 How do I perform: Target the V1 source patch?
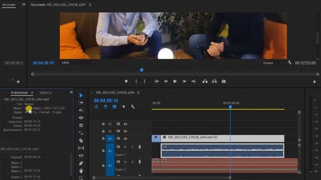pos(110,139)
